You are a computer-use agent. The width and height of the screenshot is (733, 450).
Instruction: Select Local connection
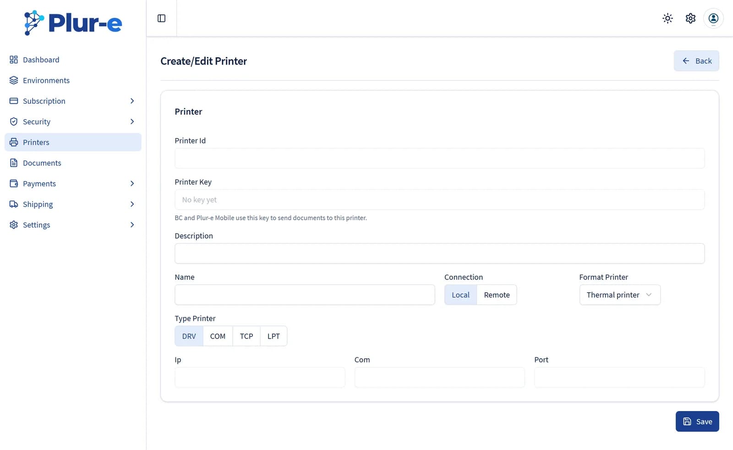click(x=460, y=295)
